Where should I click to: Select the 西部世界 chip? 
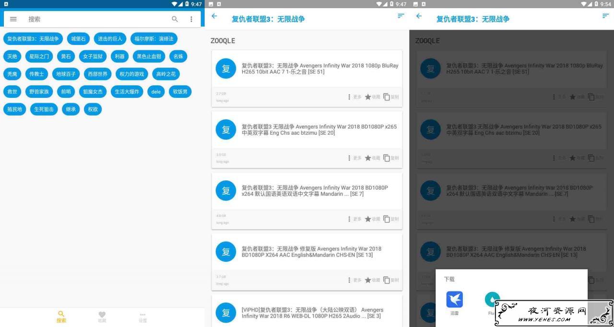click(x=98, y=74)
